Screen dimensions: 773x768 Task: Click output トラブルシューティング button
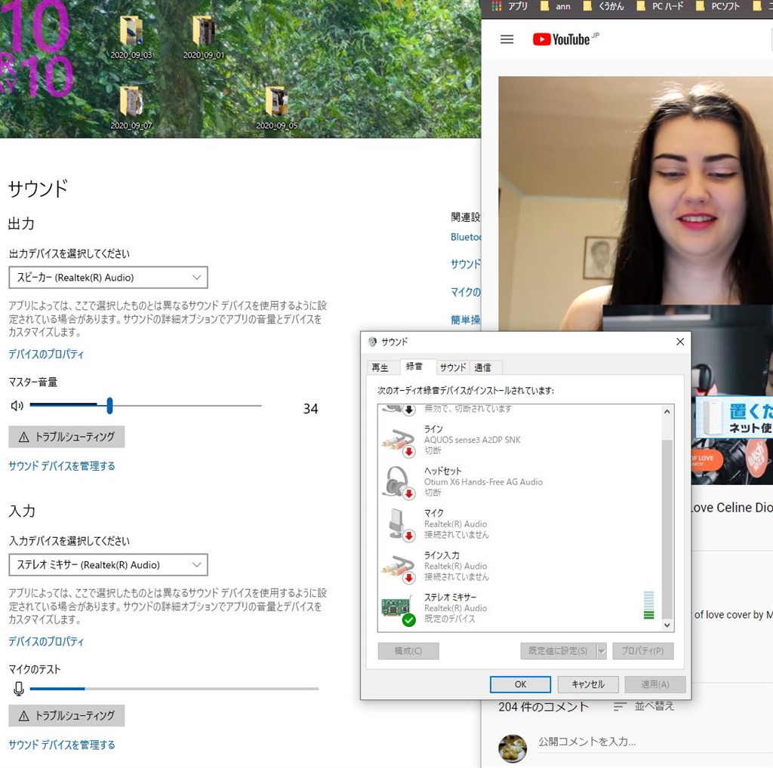66,437
